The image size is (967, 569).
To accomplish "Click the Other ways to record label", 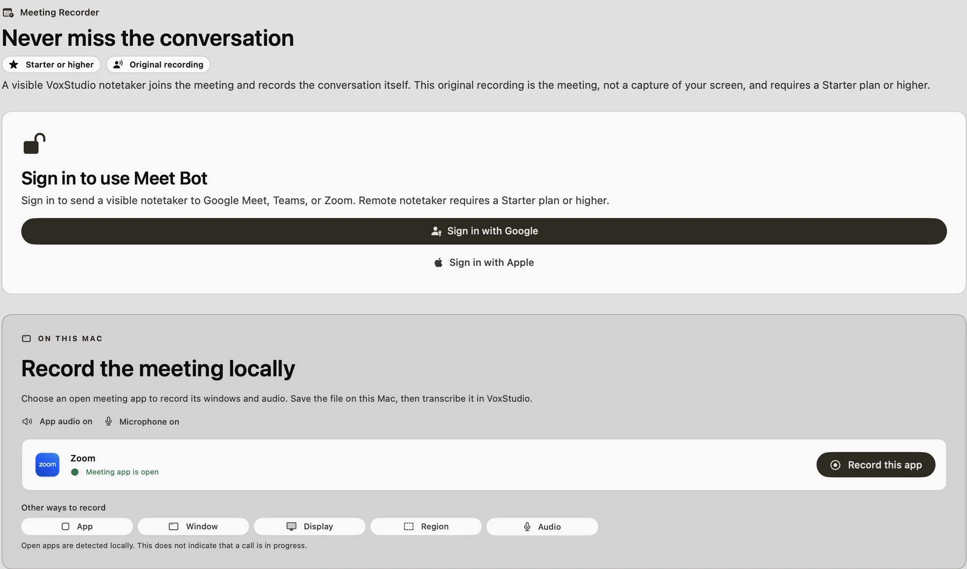I will [63, 508].
